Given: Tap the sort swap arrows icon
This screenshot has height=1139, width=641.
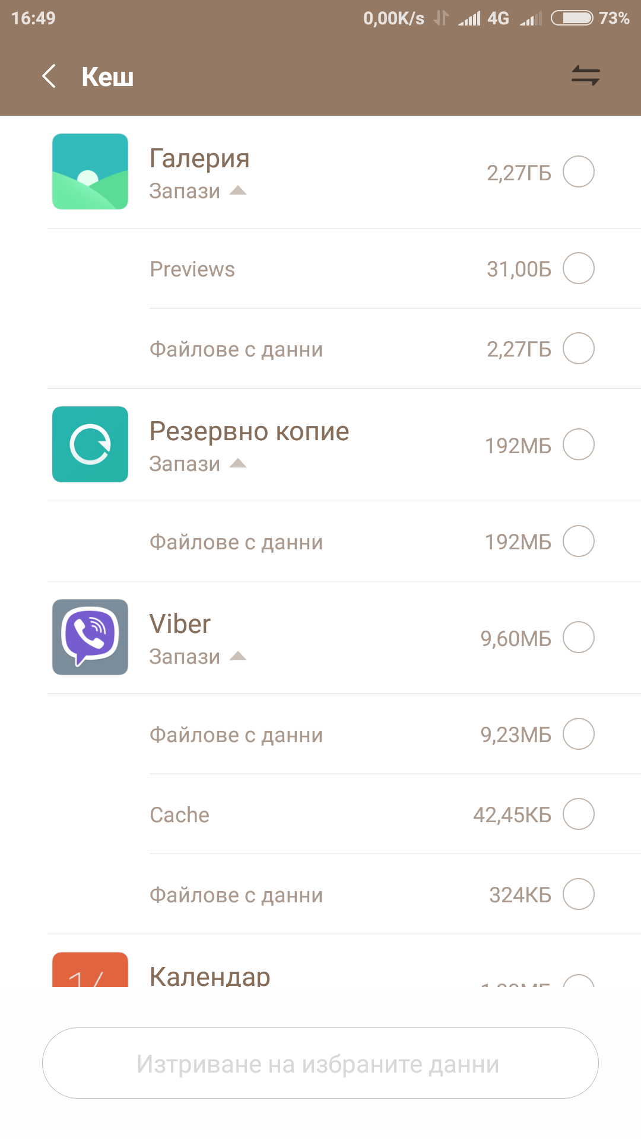Looking at the screenshot, I should [585, 76].
